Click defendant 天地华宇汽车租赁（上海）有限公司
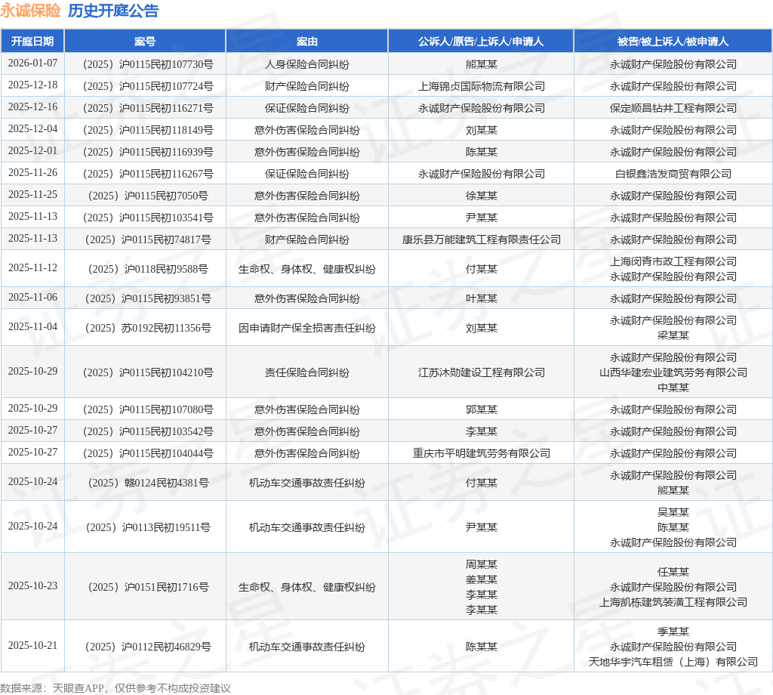This screenshot has height=695, width=773. [673, 662]
